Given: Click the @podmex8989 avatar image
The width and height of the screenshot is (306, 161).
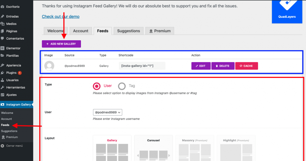Looking at the screenshot, I should pyautogui.click(x=49, y=66).
